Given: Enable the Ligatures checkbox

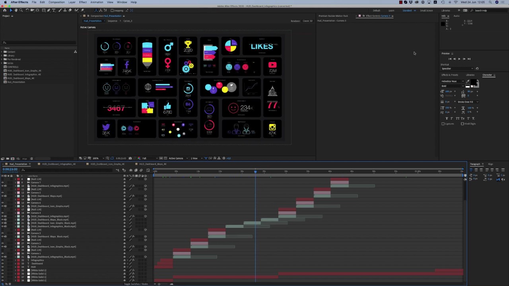Looking at the screenshot, I should coord(443,124).
